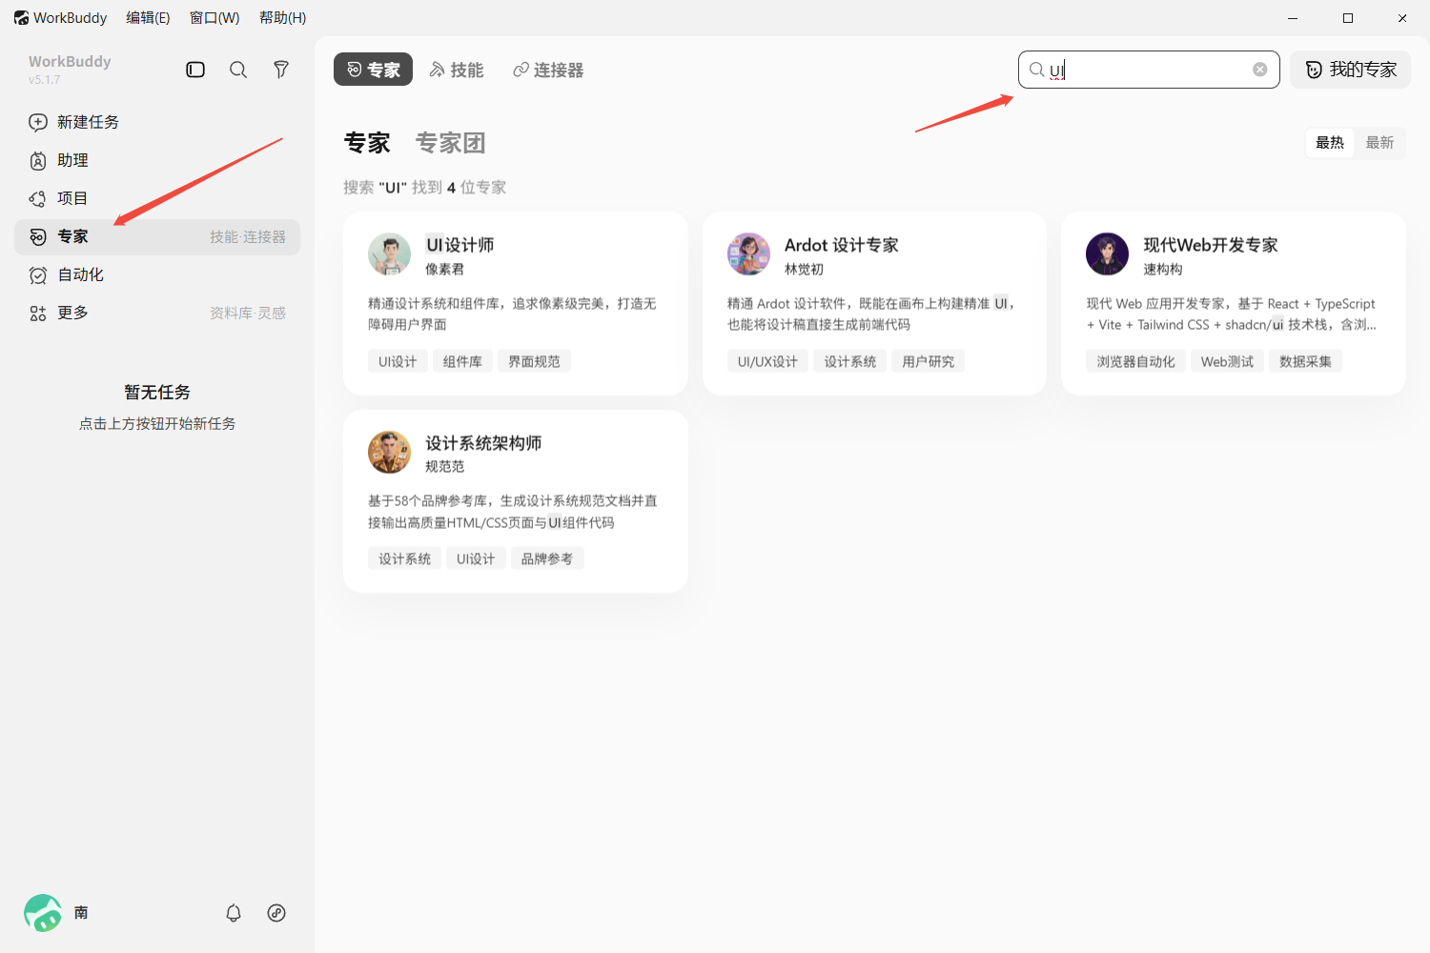The height and width of the screenshot is (953, 1430).
Task: Click the 项目 sidebar icon
Action: (x=38, y=198)
